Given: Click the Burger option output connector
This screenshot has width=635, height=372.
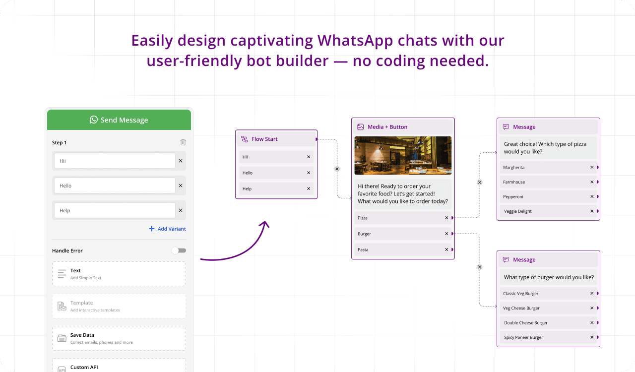Looking at the screenshot, I should pos(452,234).
